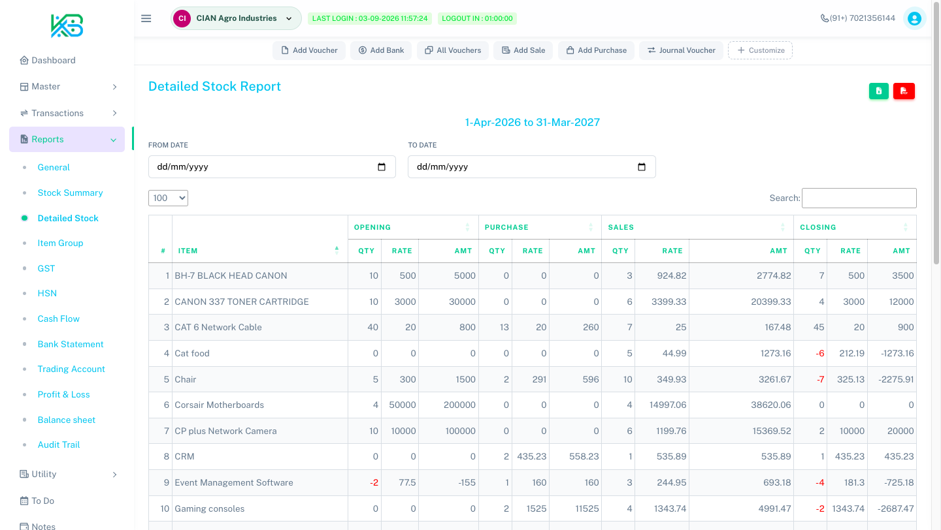
Task: Focus the Search input field
Action: [x=859, y=198]
